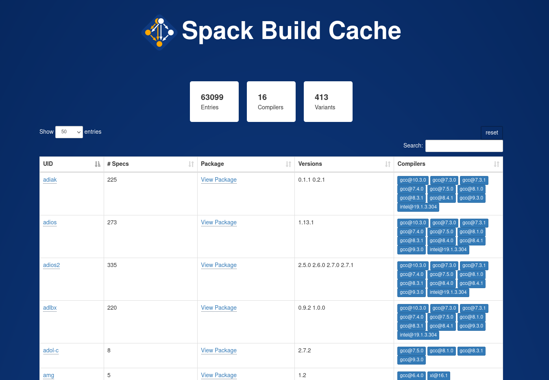Select the 63099 Entries stat card
This screenshot has height=380, width=549.
tap(214, 102)
